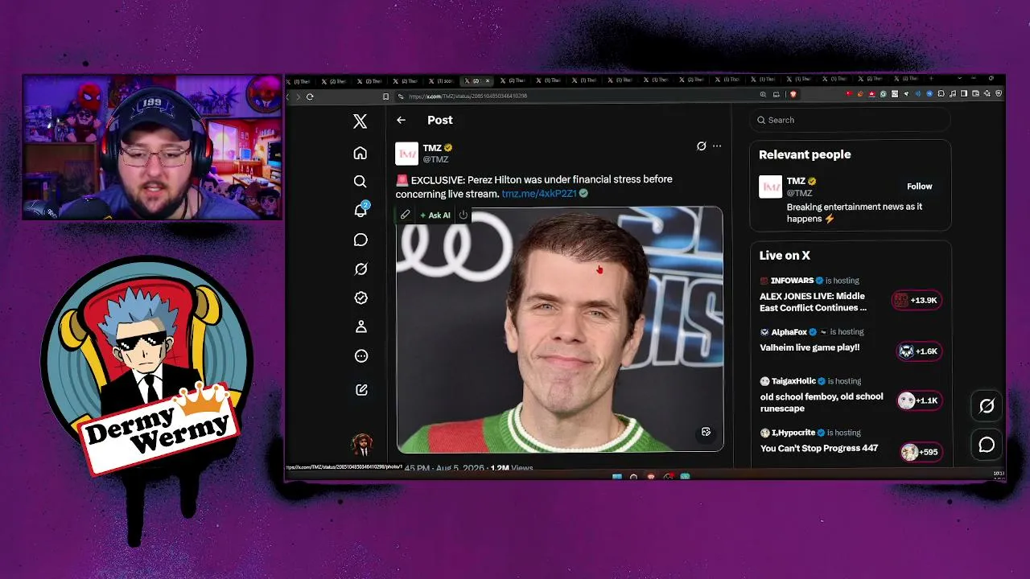
Task: Open the Verified checkmark sidebar icon
Action: tap(360, 298)
